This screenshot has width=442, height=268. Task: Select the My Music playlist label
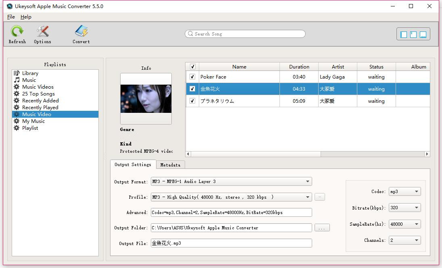33,121
